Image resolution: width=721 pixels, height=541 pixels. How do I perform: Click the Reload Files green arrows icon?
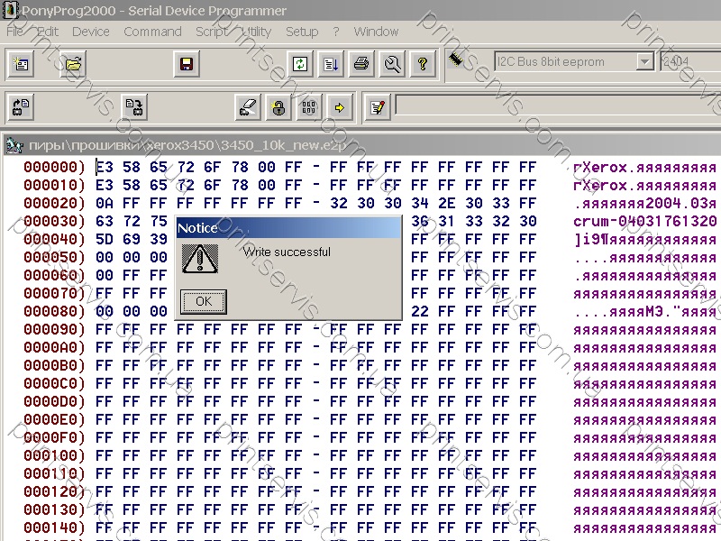click(300, 63)
